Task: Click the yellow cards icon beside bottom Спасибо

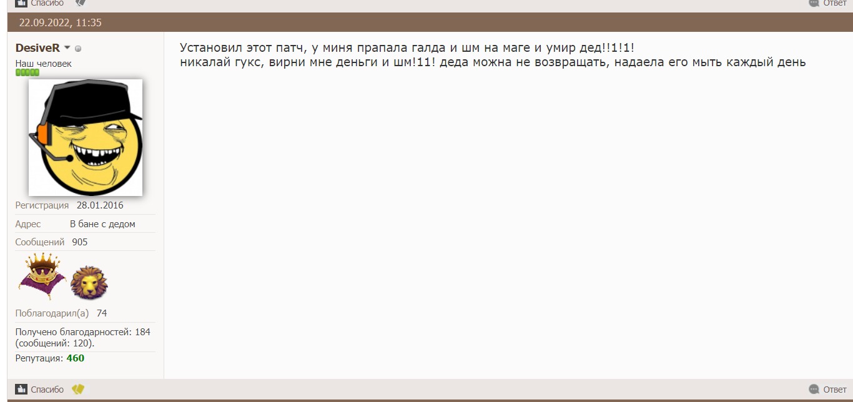Action: pos(77,390)
